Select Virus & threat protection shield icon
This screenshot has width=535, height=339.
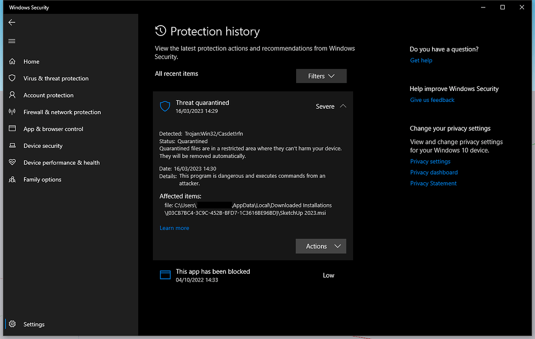coord(11,78)
